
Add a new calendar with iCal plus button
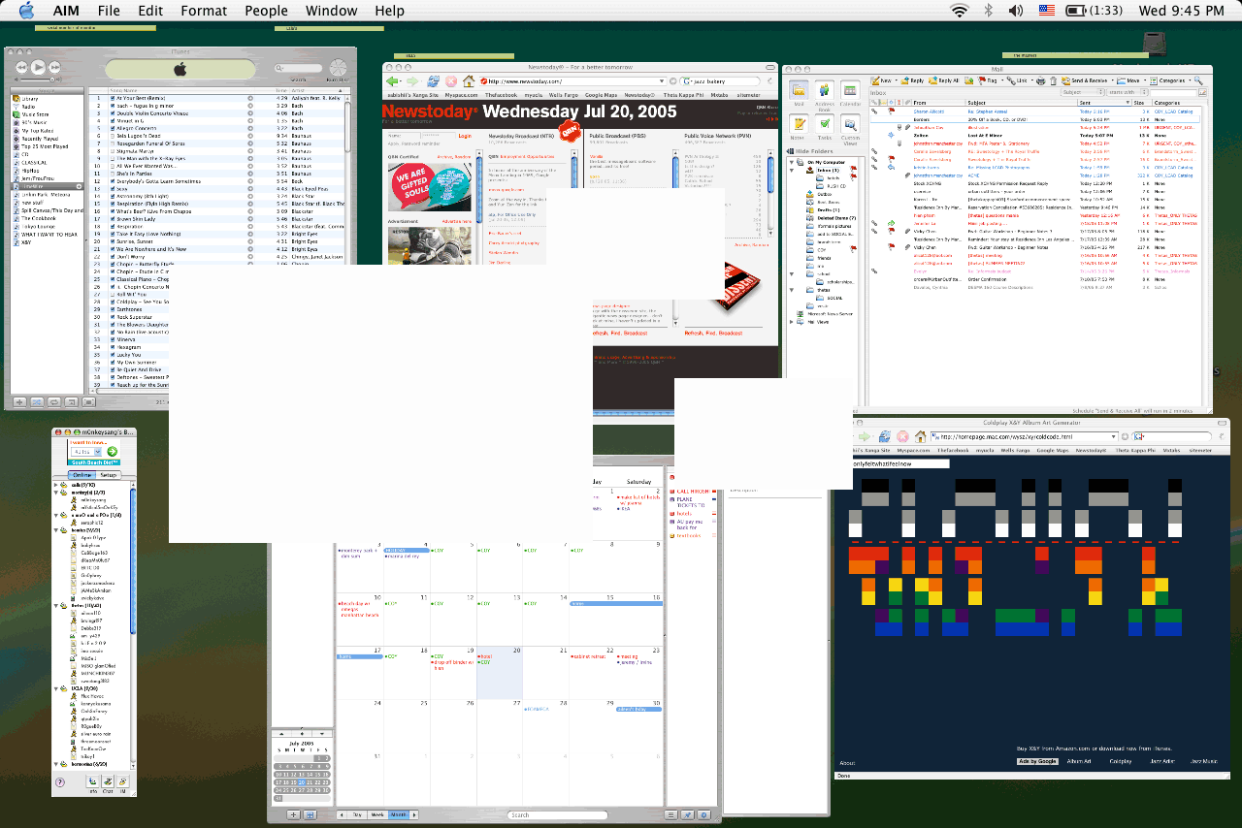293,814
